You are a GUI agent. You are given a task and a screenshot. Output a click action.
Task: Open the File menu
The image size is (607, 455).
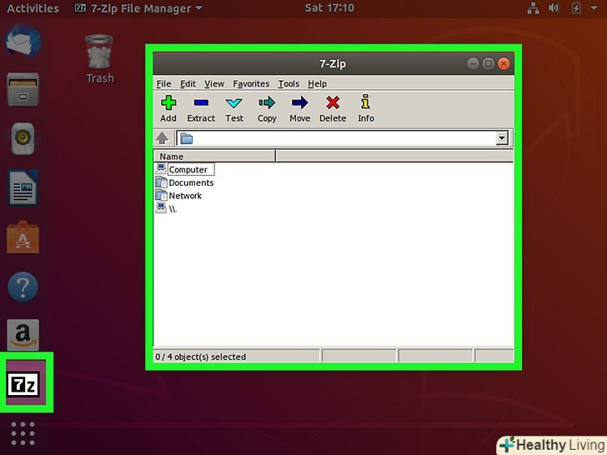(x=163, y=83)
